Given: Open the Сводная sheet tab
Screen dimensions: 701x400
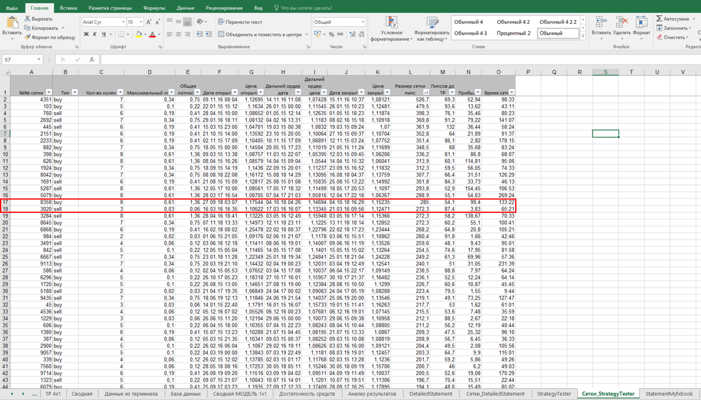Looking at the screenshot, I should pyautogui.click(x=82, y=394).
